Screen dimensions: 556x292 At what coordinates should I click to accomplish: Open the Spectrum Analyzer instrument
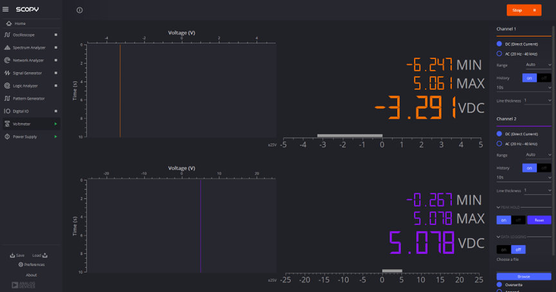(x=29, y=48)
